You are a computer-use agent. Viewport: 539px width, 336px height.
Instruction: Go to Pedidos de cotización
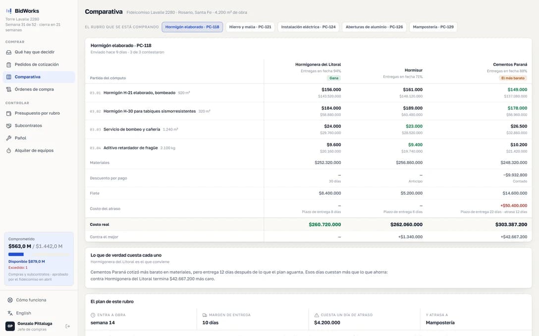39,64
